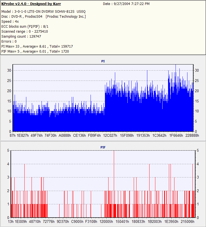
Task: Click the Sampling count 129747 line
Action: click(x=21, y=36)
